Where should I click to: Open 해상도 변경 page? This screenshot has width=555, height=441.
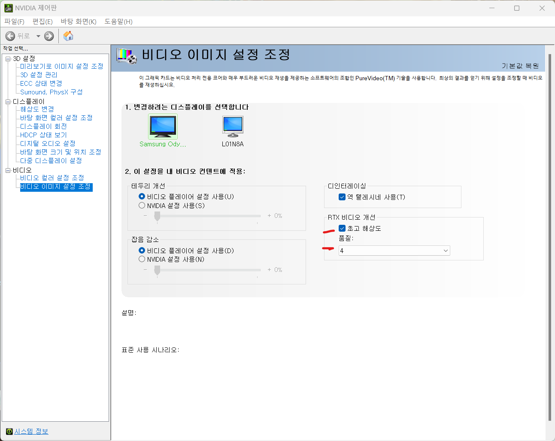point(37,109)
